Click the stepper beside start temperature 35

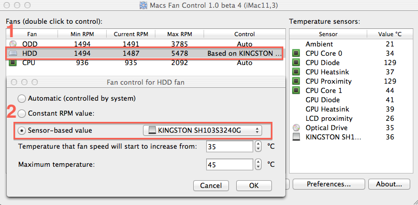(258, 147)
